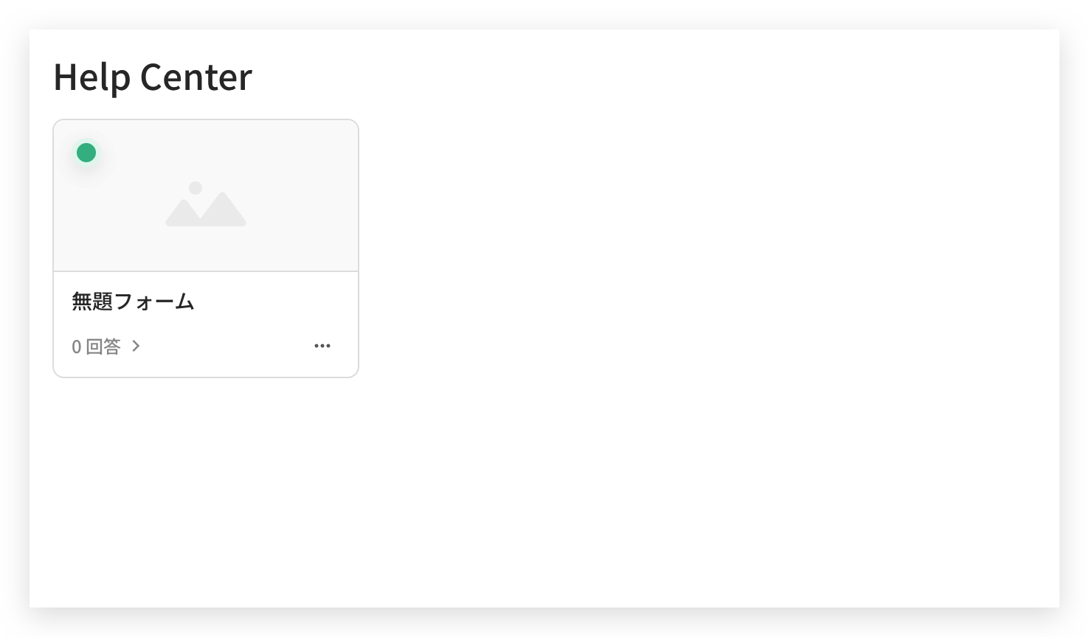This screenshot has height=637, width=1089.
Task: Select the 回答 label text
Action: (103, 346)
